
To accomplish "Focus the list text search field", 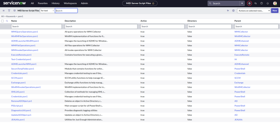I will point(66,11).
